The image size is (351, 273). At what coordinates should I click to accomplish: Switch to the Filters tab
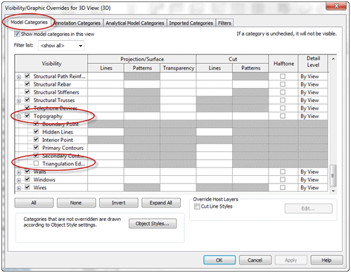[224, 23]
